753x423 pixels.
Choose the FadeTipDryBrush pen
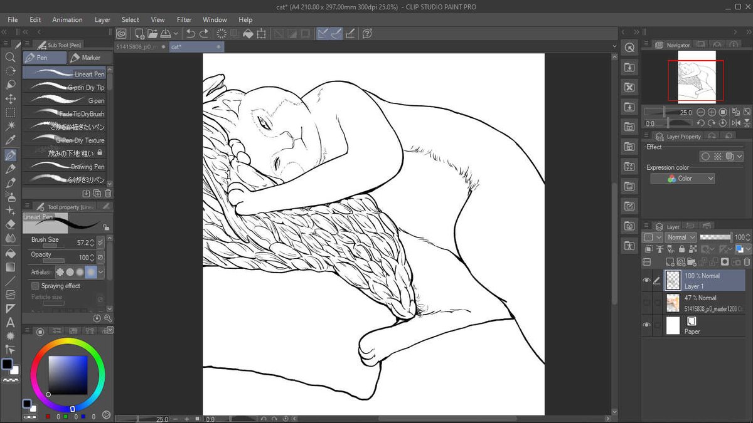(x=65, y=114)
